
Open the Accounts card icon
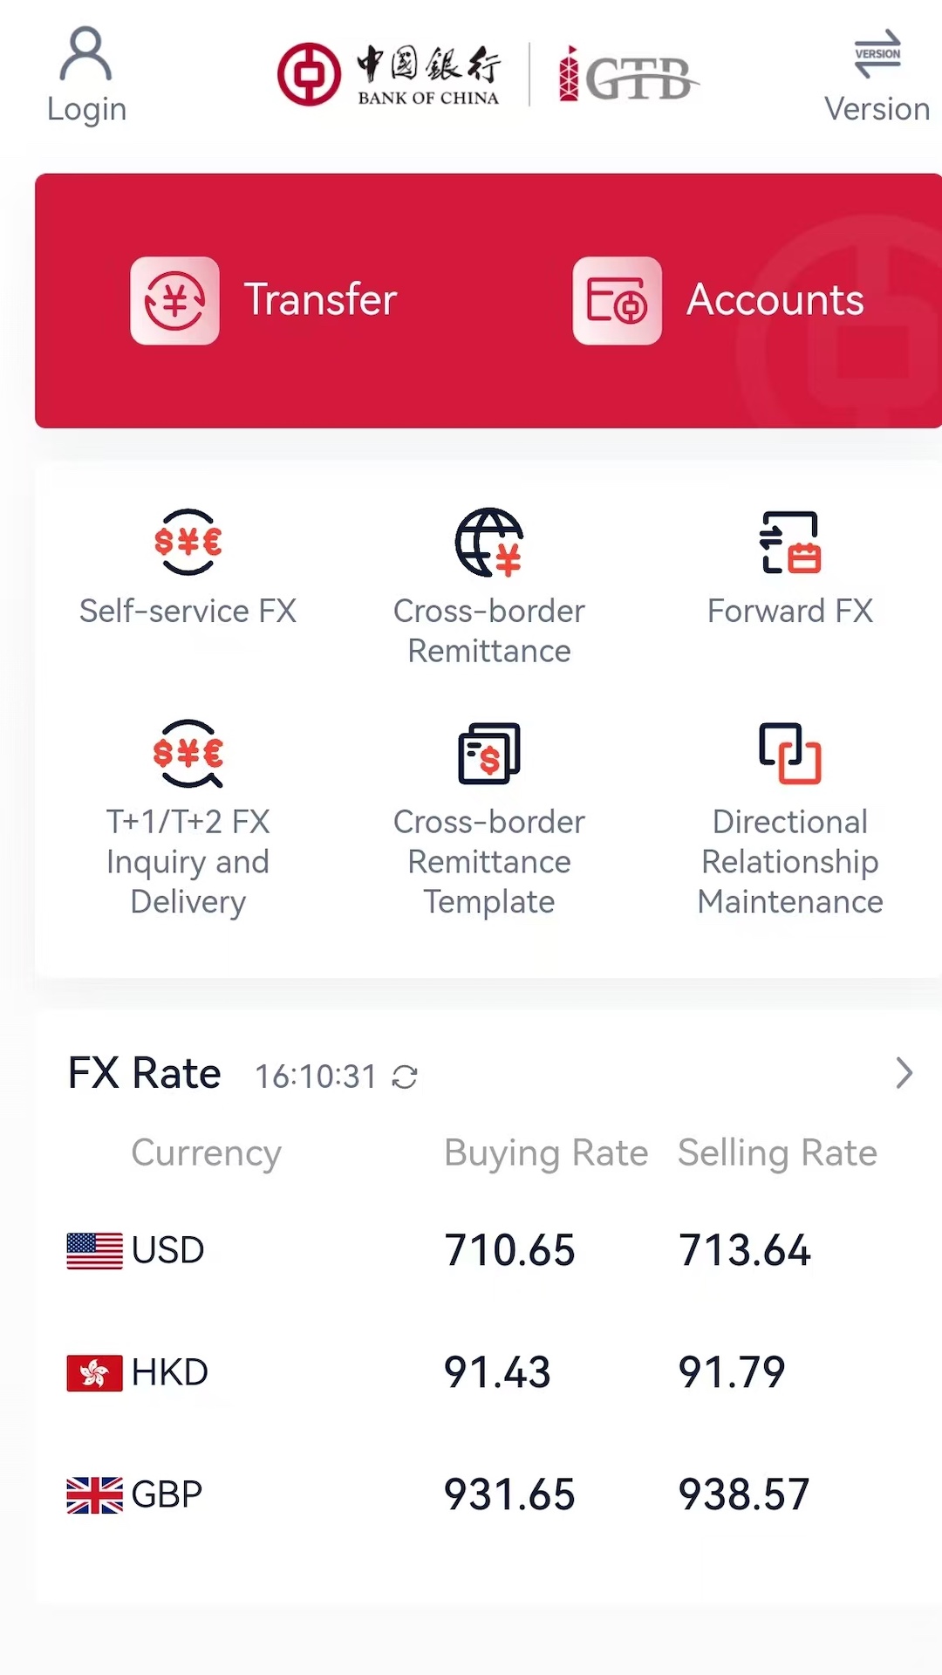point(617,301)
